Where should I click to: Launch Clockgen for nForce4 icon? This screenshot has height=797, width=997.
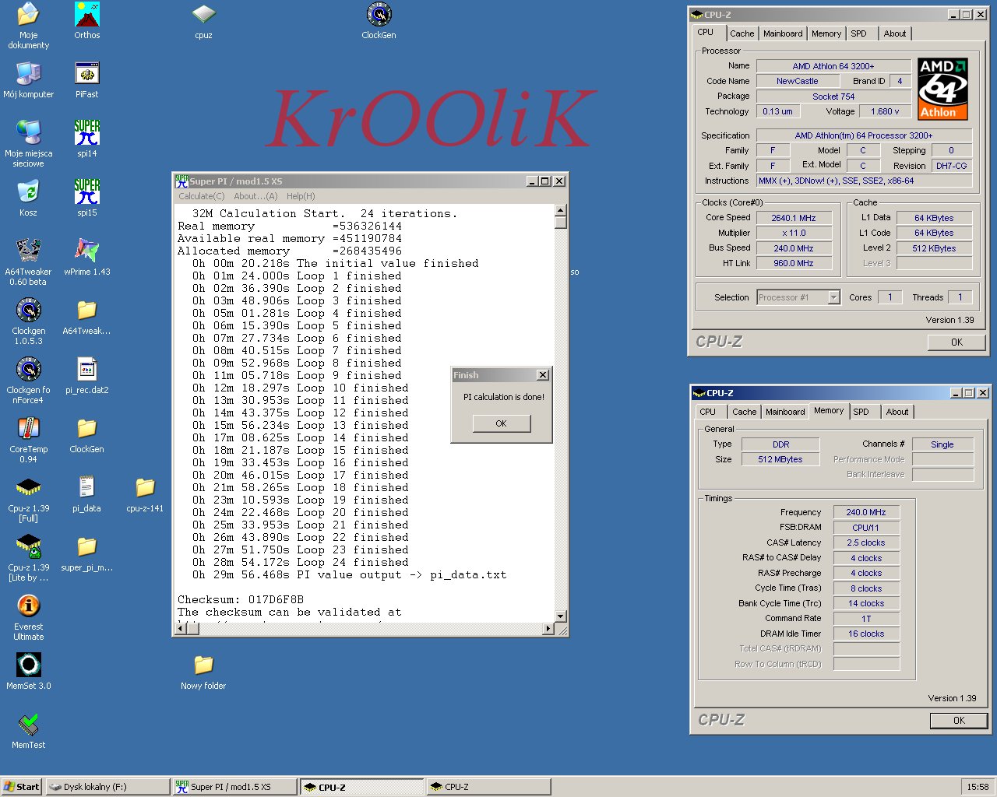coord(28,380)
